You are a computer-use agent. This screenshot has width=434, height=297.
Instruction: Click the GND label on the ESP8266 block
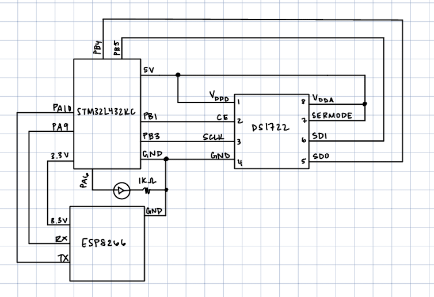tap(154, 211)
